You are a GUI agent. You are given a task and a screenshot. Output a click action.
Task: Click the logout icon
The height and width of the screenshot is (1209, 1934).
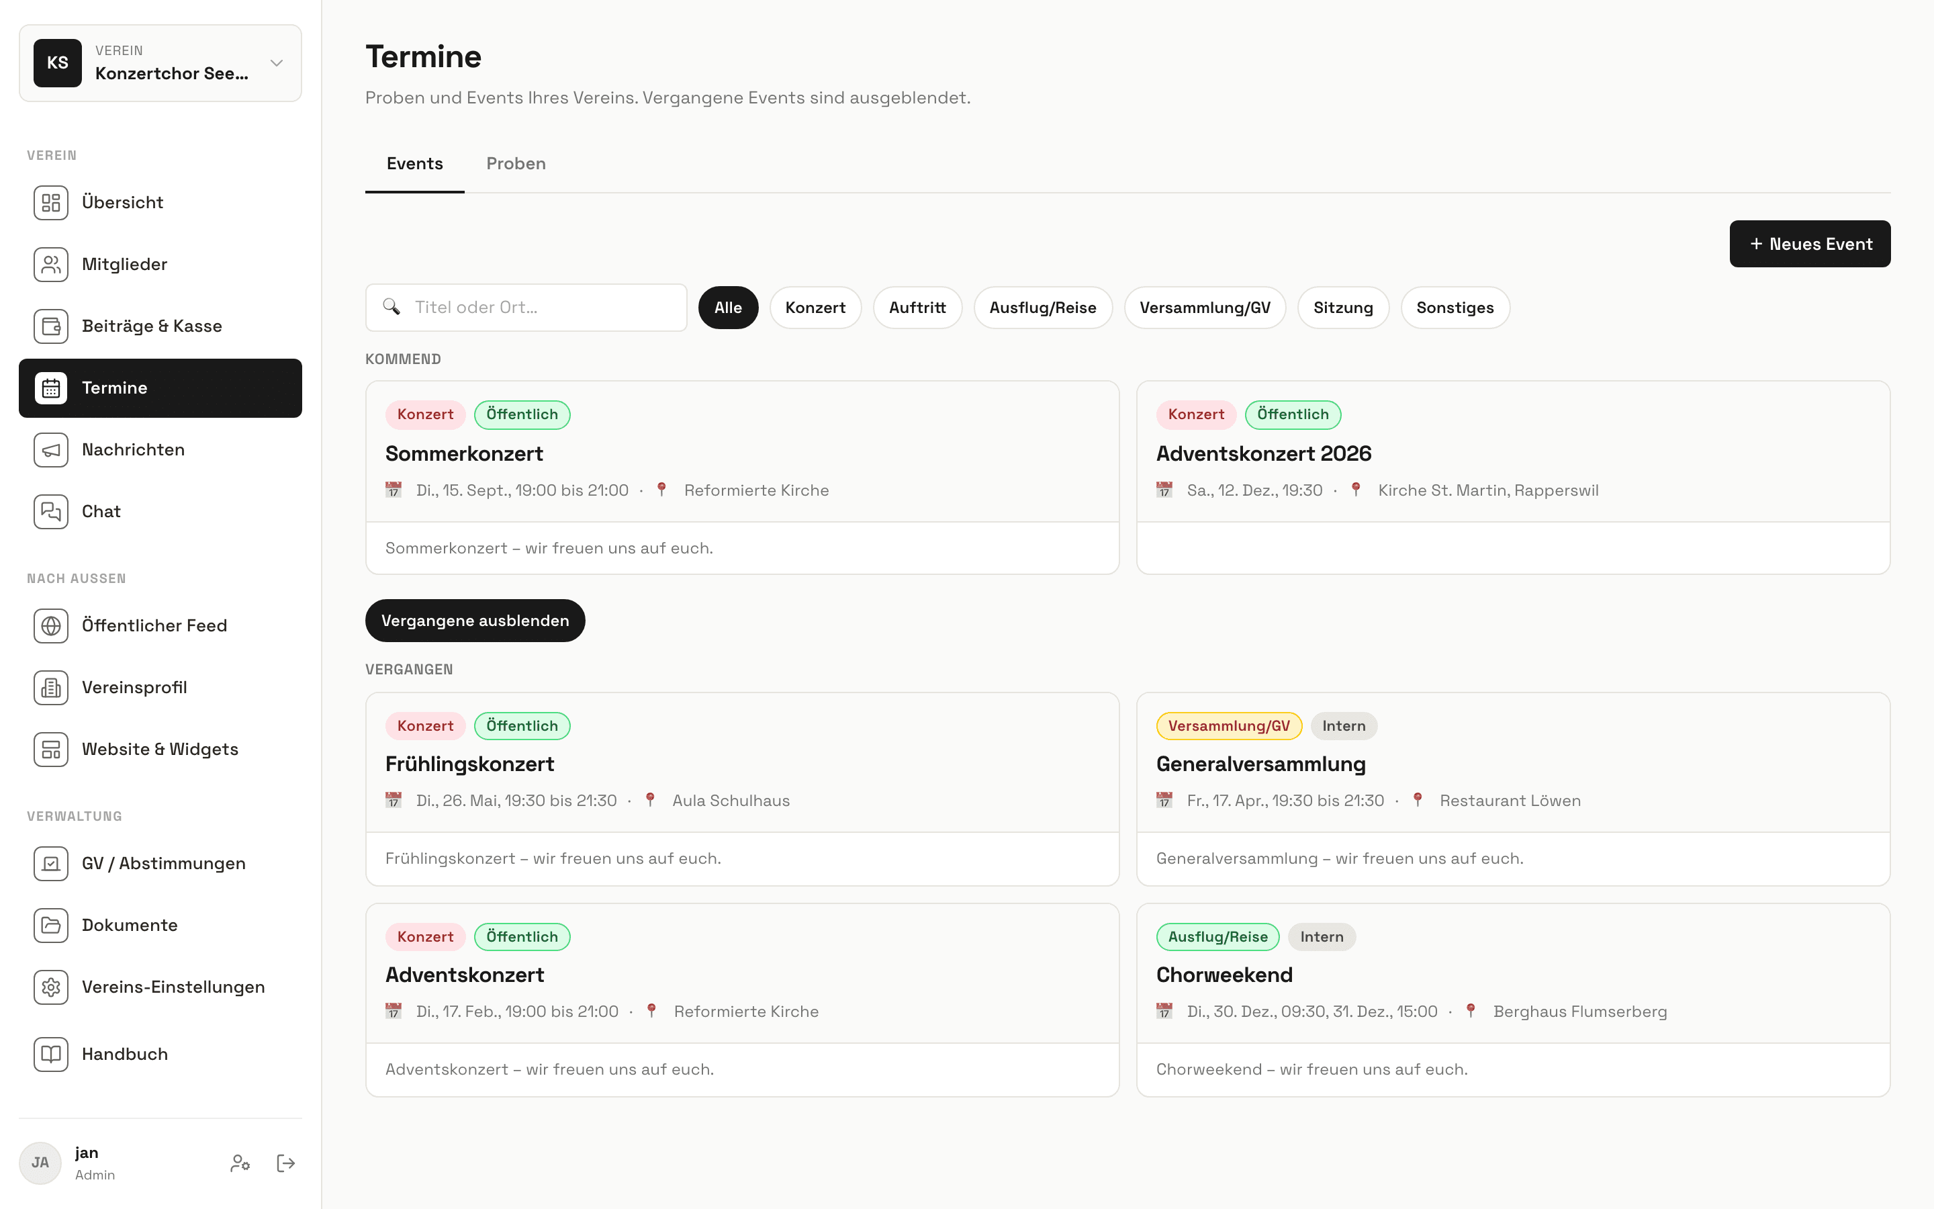coord(285,1163)
